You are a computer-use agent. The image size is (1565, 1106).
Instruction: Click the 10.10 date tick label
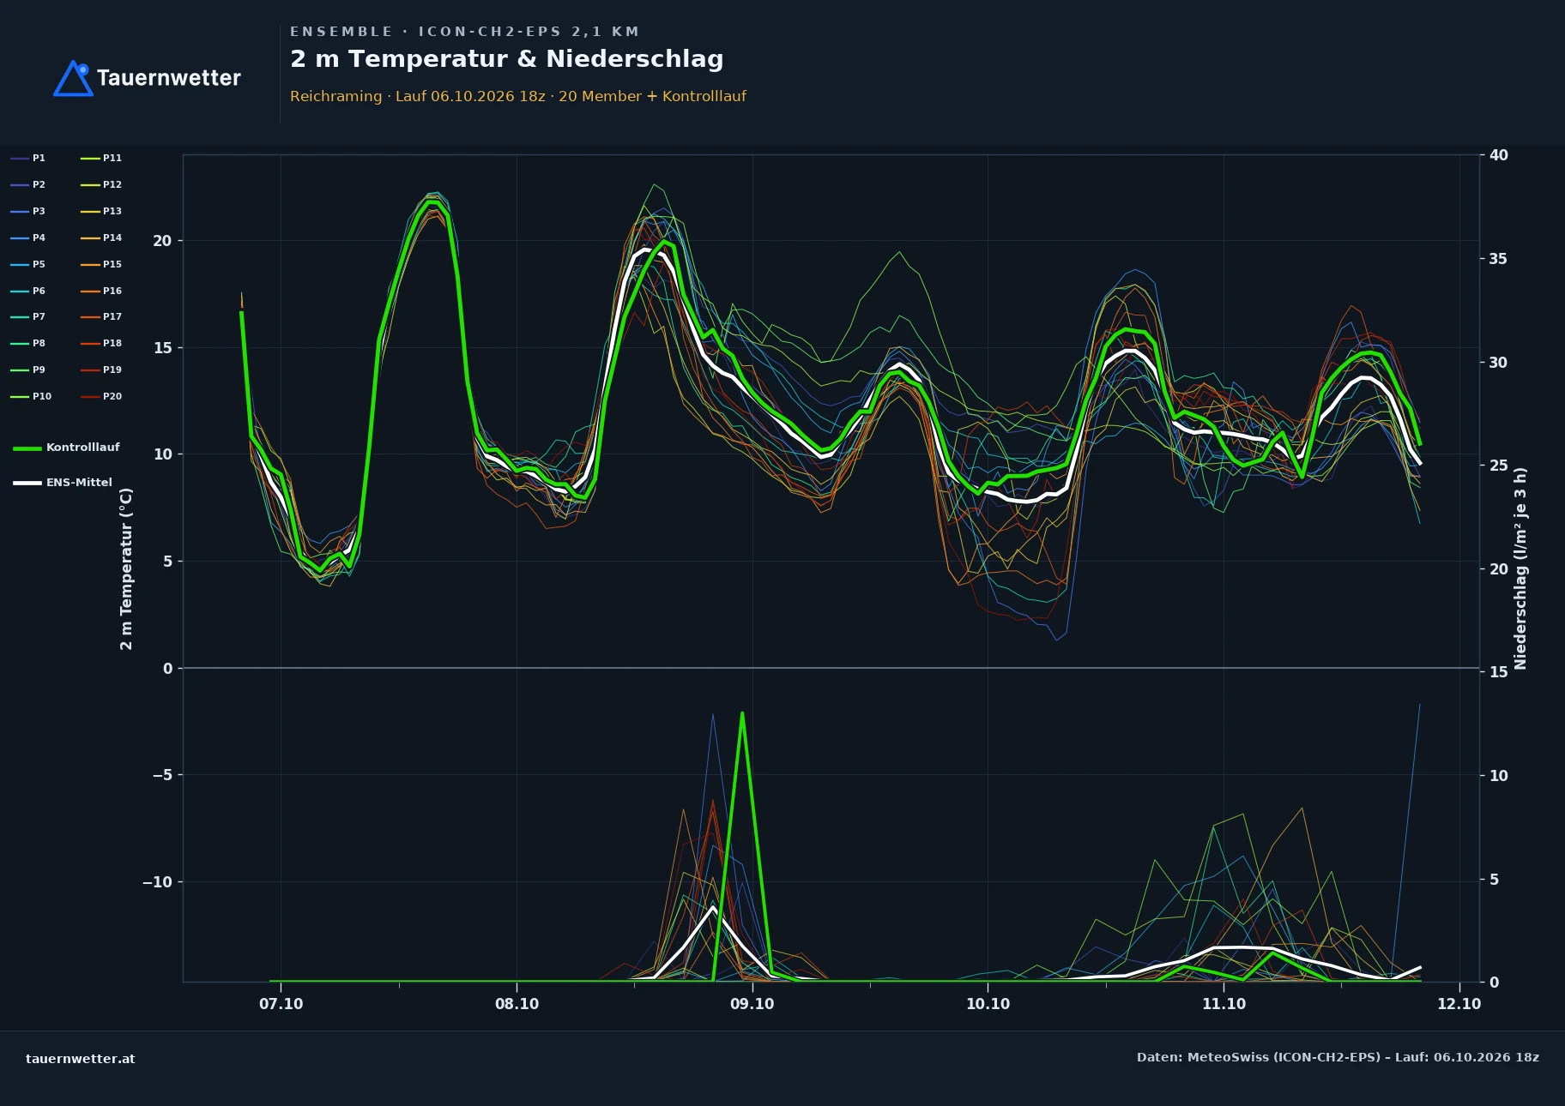(988, 1004)
